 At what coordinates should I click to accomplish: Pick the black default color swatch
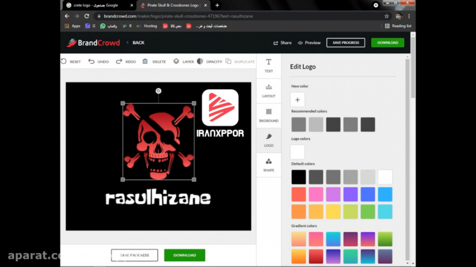(298, 177)
